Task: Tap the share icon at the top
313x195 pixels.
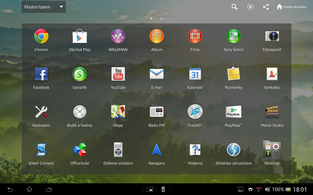Action: [x=266, y=6]
